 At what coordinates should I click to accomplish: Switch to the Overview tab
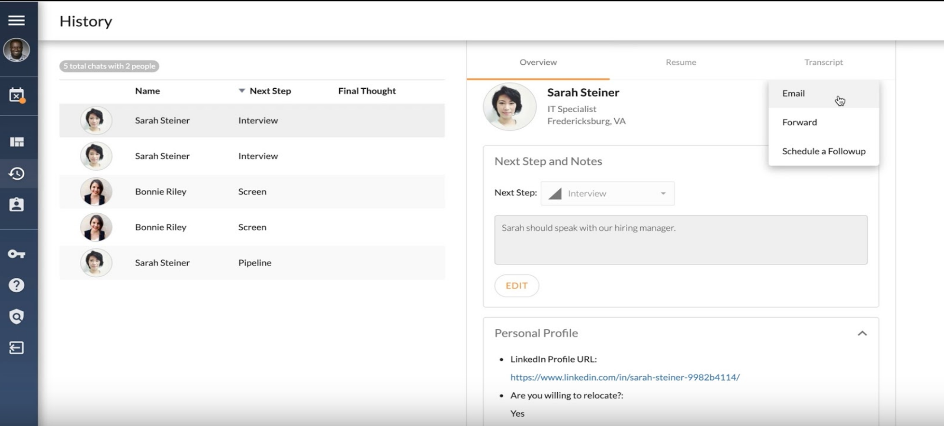coord(538,62)
